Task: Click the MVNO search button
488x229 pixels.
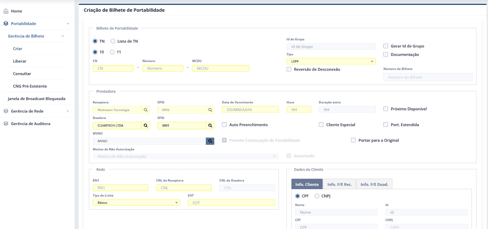Action: (x=210, y=141)
